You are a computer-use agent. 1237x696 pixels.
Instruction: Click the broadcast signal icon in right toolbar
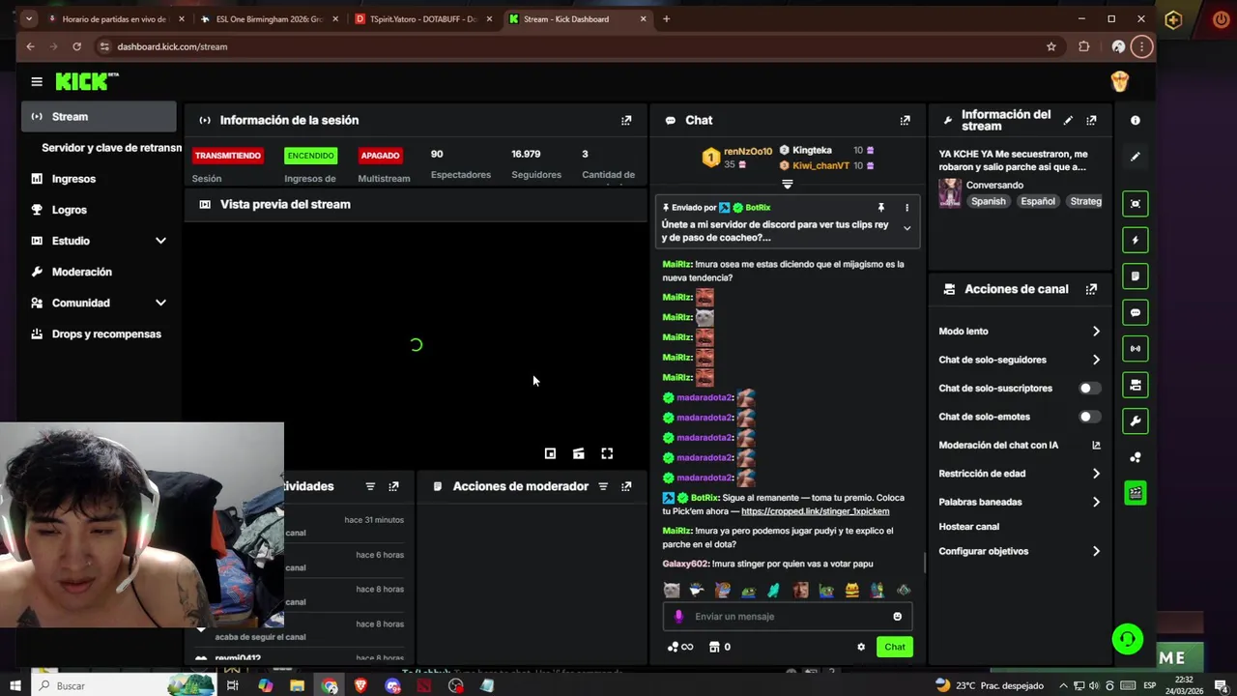pos(1136,348)
